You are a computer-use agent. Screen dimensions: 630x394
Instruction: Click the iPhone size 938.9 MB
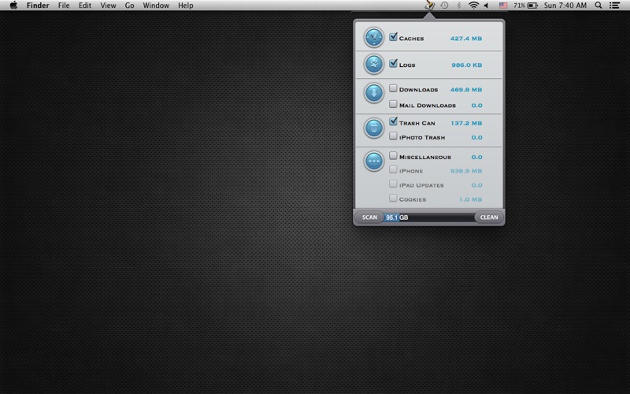466,171
